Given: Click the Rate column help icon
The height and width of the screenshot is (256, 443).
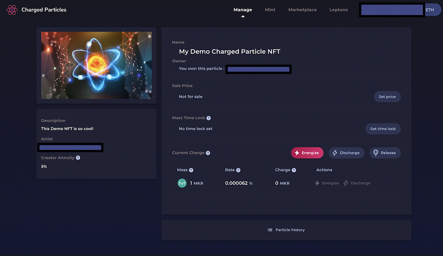Looking at the screenshot, I should point(238,170).
